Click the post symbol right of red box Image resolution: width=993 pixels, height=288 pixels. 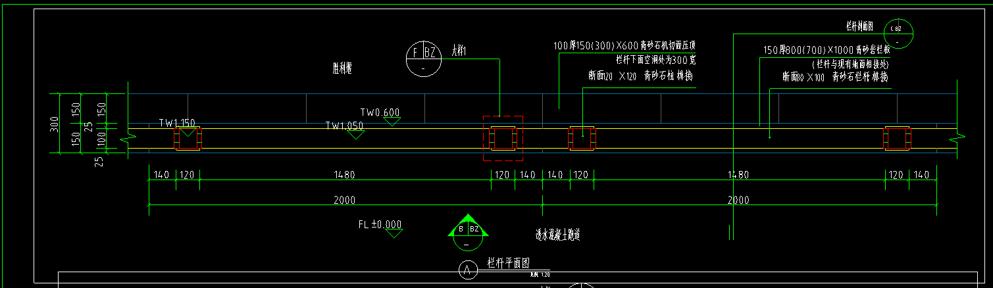pos(582,138)
